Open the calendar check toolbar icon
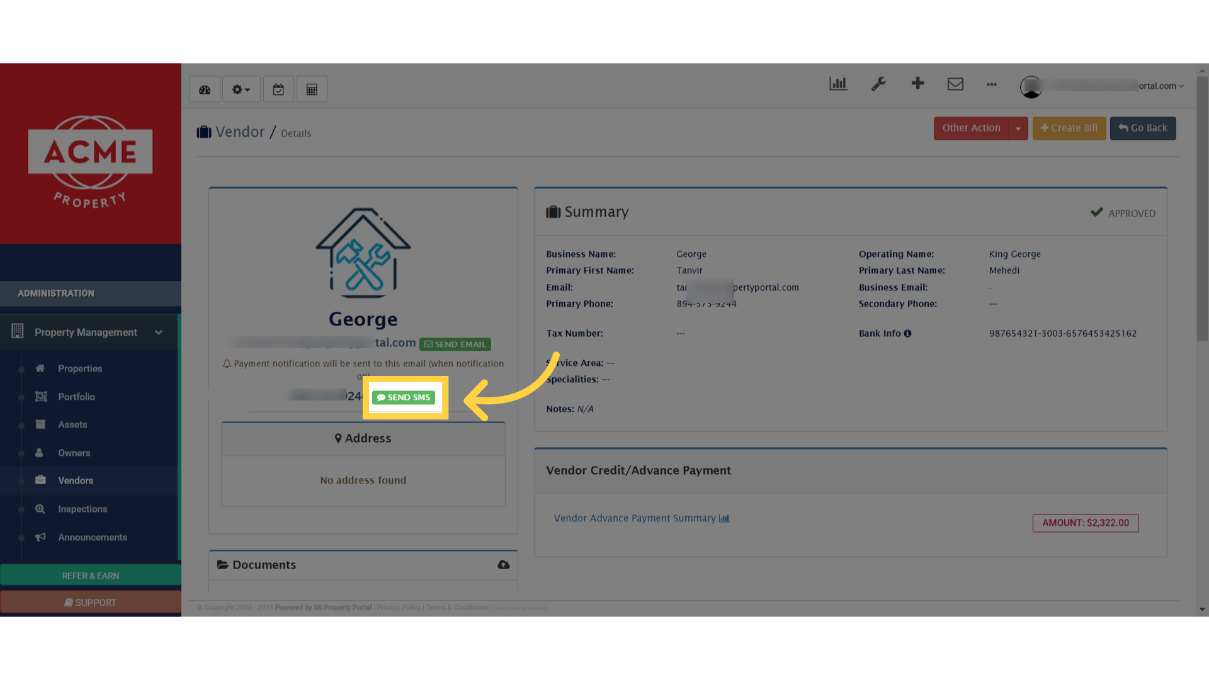 point(278,89)
